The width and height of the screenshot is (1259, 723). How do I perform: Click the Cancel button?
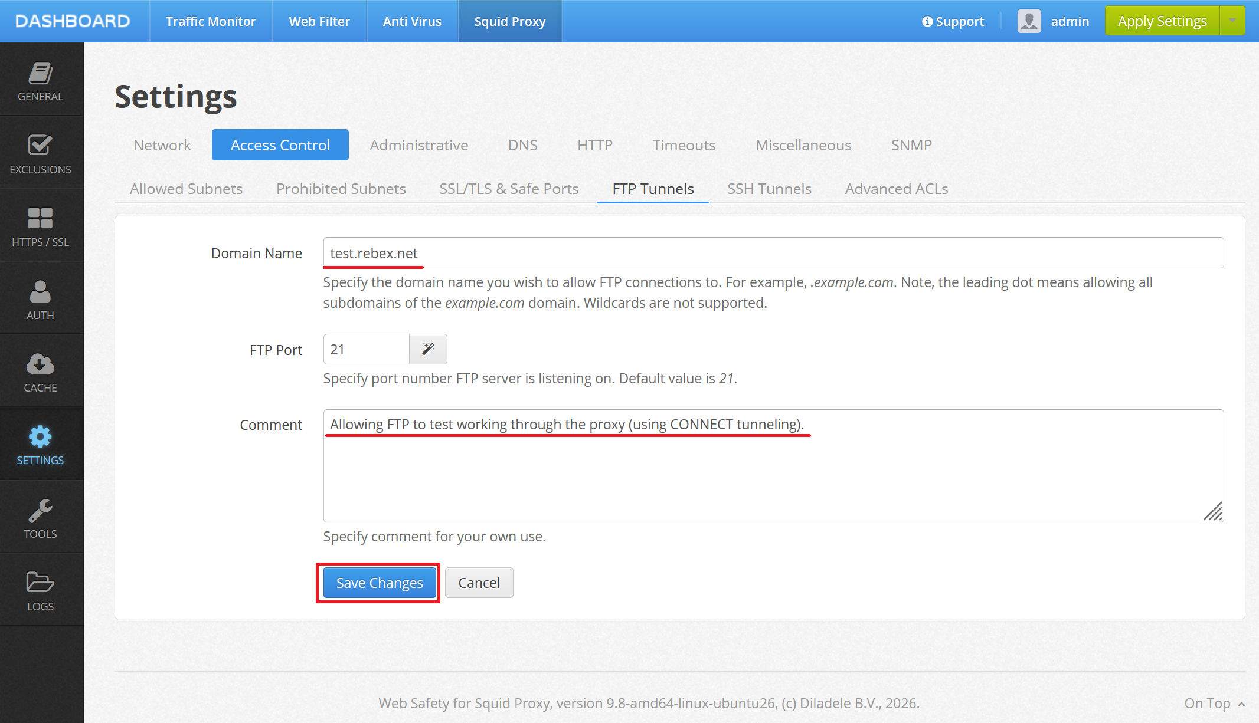pyautogui.click(x=479, y=583)
